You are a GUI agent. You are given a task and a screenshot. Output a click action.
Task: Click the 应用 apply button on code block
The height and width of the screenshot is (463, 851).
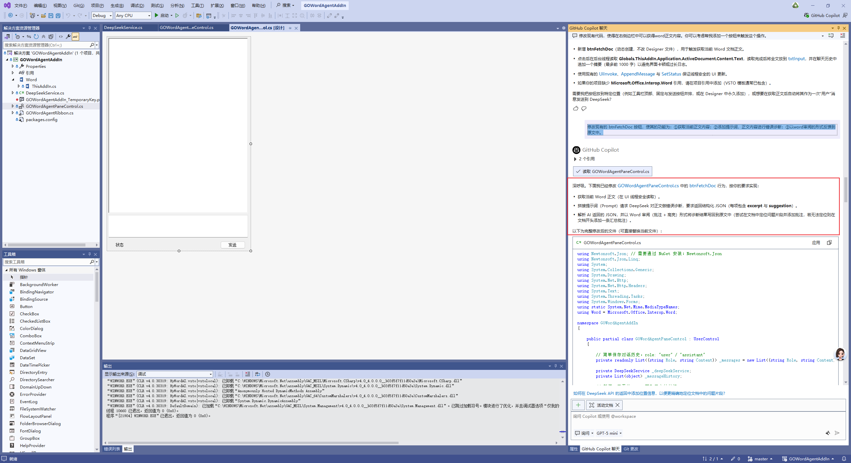point(816,243)
